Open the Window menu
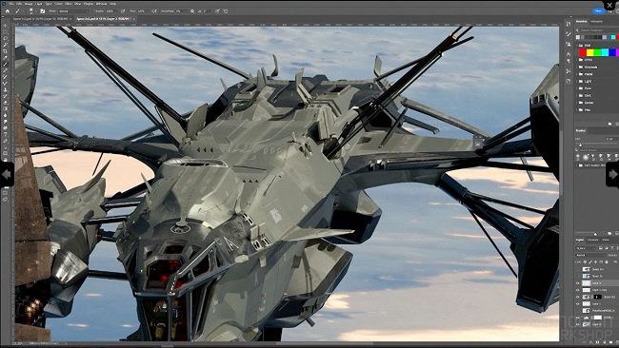This screenshot has width=619, height=348. [x=102, y=4]
